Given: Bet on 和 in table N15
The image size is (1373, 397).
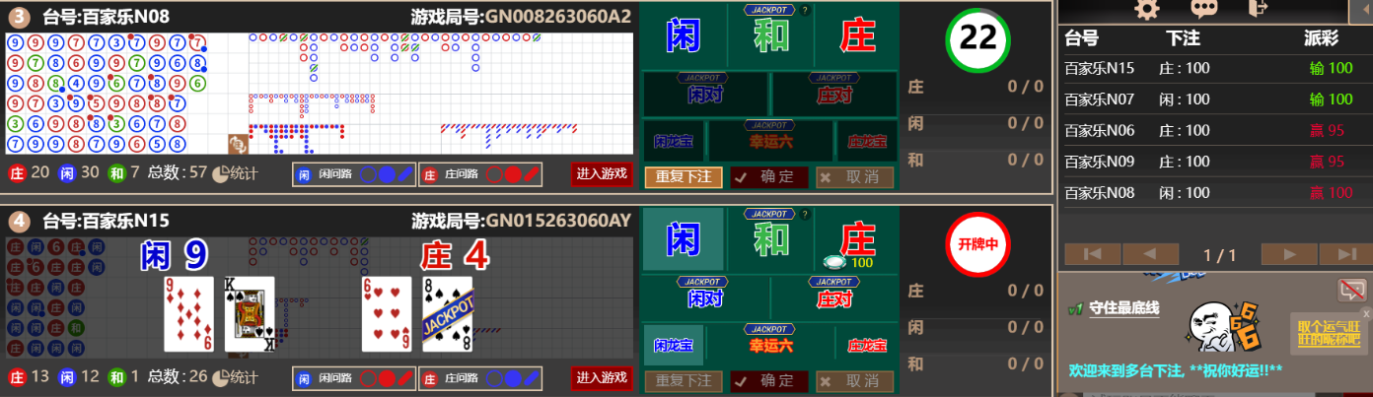Looking at the screenshot, I should (770, 239).
